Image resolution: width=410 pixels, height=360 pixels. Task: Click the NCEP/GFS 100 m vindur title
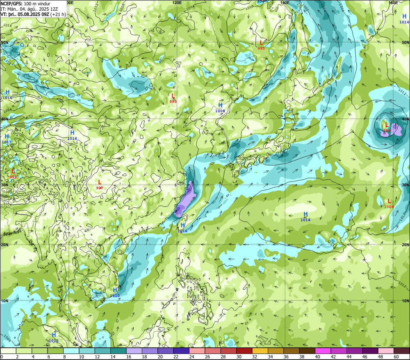click(x=25, y=4)
